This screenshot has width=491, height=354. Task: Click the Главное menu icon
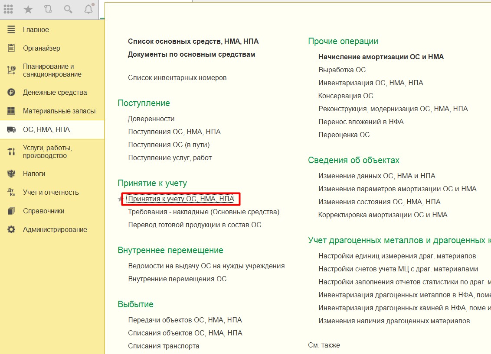11,30
